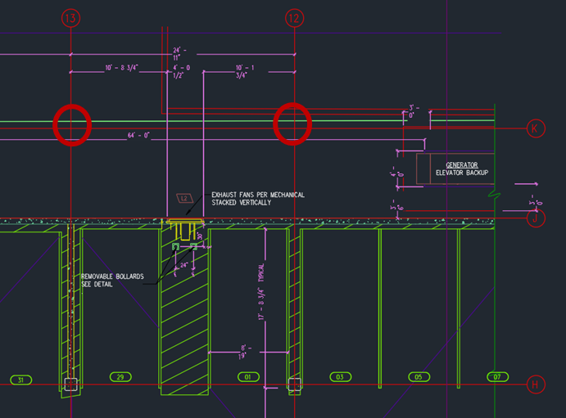This screenshot has height=418, width=566.
Task: Click the red circle on gridline 13
Action: click(71, 125)
